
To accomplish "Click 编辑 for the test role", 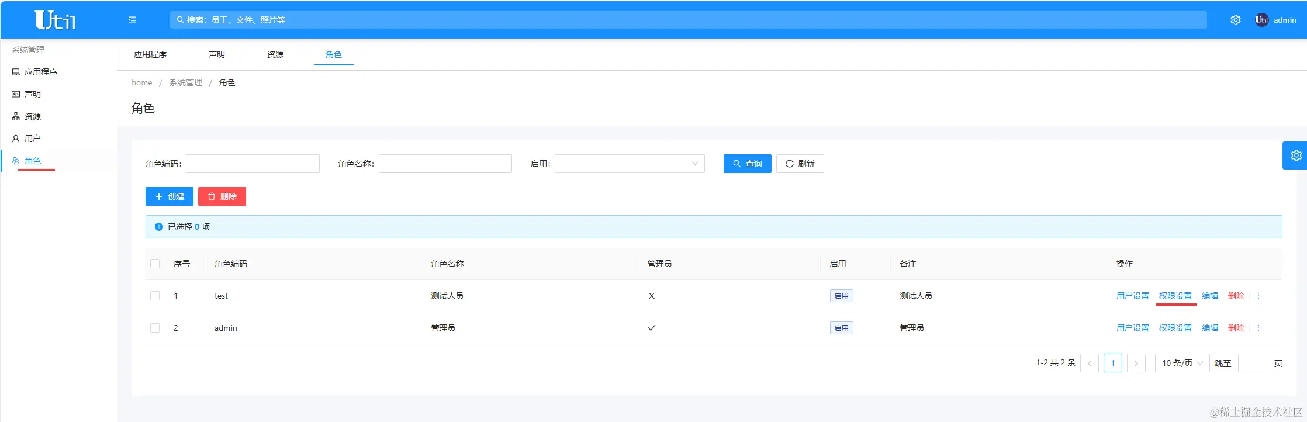I will point(1210,296).
